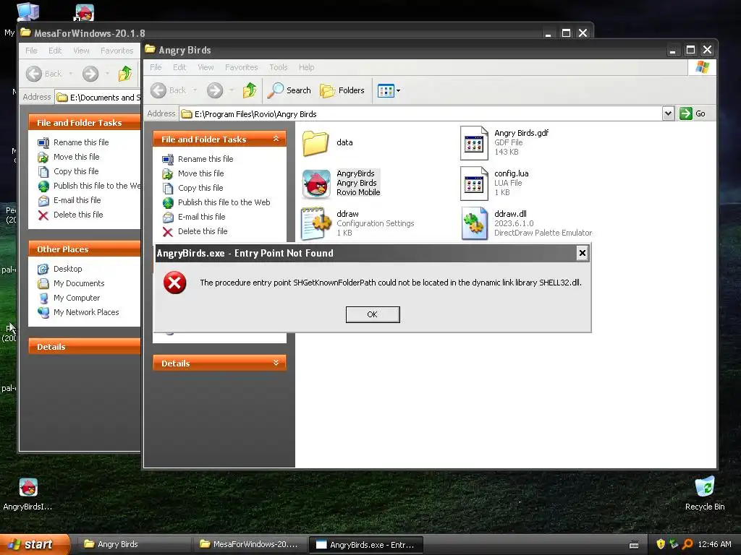
Task: Select the config.lua file icon
Action: tap(474, 184)
